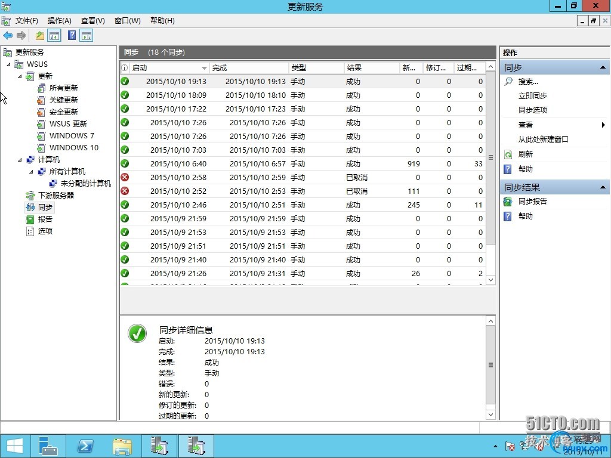
Task: Select the sync row started 2015/10/9 21:26
Action: pos(303,273)
